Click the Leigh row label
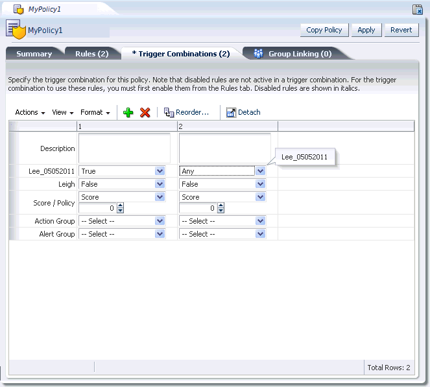 pos(66,184)
